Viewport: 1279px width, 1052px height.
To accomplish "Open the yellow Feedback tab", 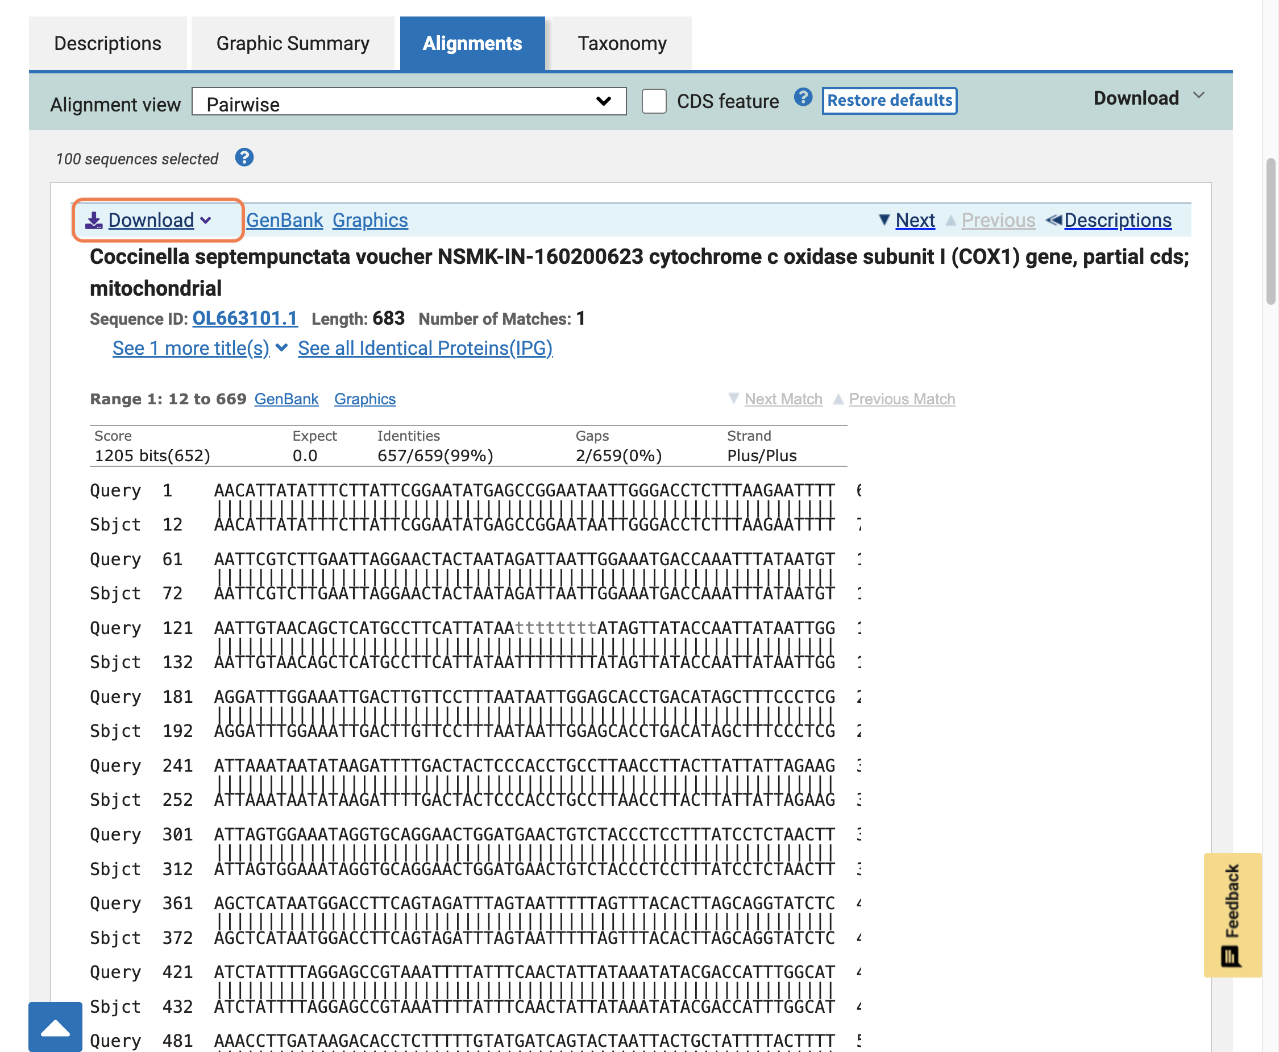I will click(x=1232, y=914).
